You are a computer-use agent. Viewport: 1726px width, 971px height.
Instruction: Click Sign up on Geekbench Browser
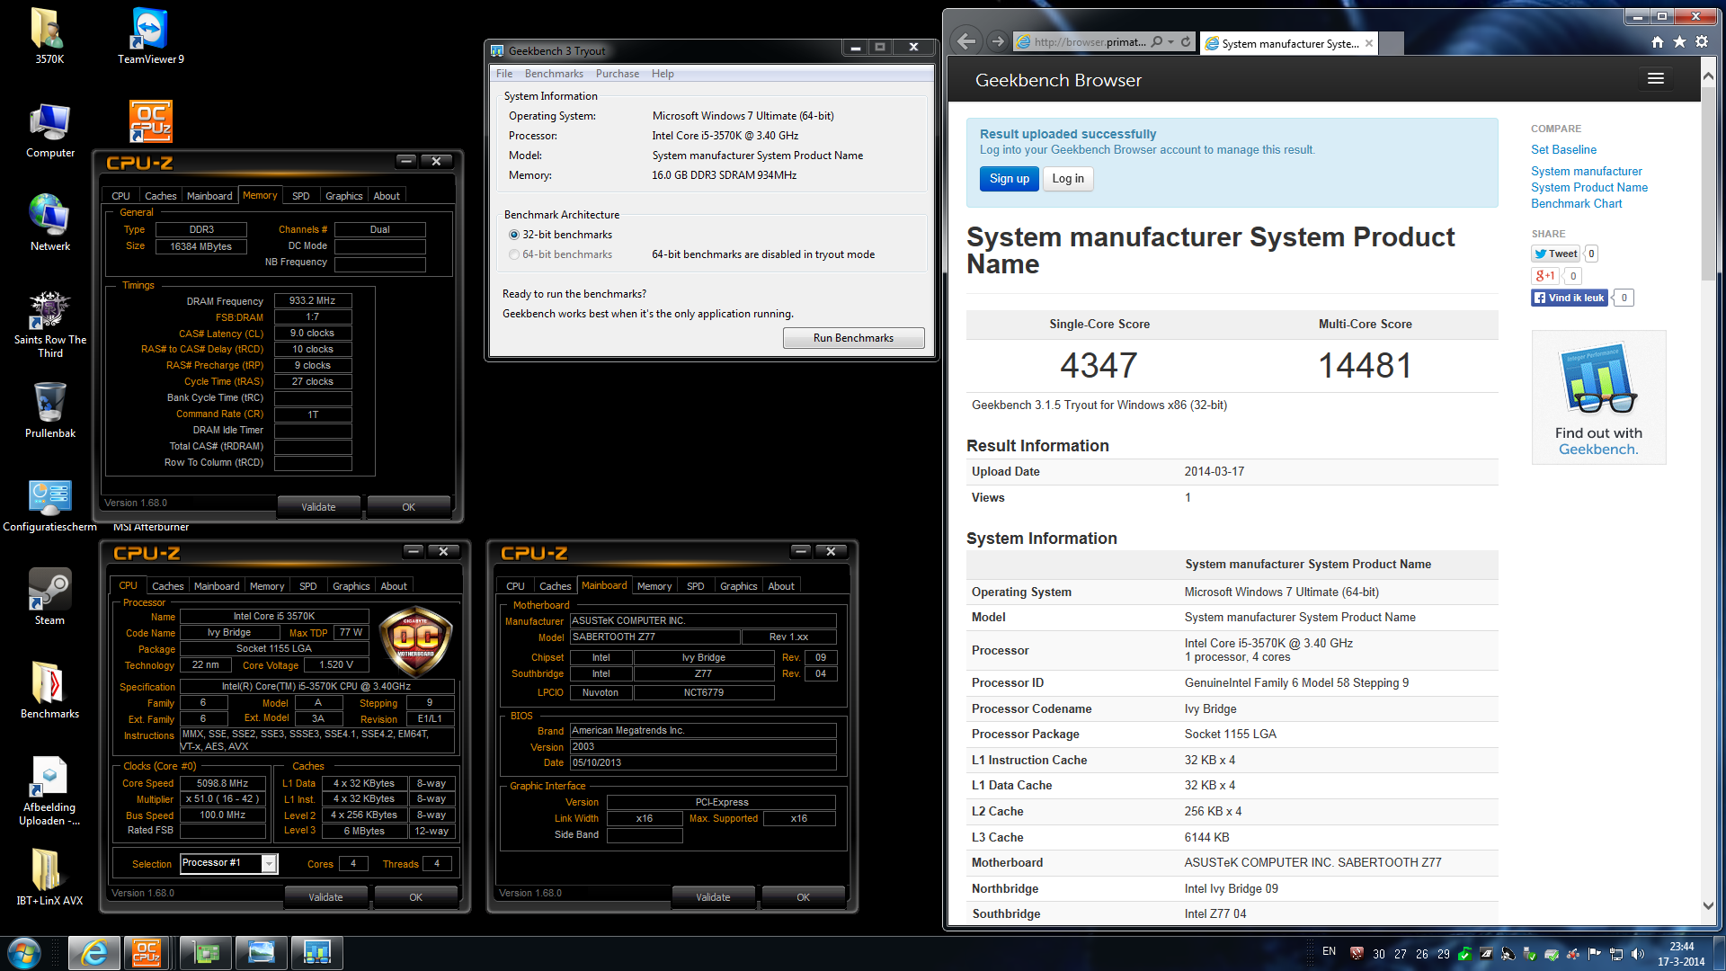click(1009, 179)
